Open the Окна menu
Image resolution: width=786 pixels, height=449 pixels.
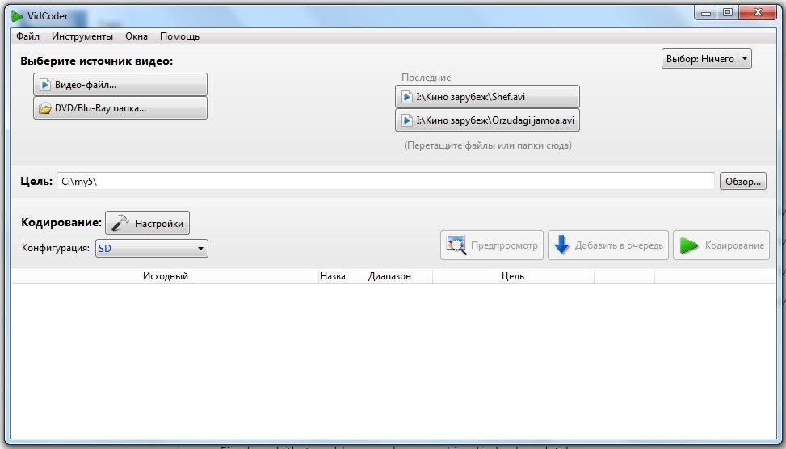tap(137, 36)
